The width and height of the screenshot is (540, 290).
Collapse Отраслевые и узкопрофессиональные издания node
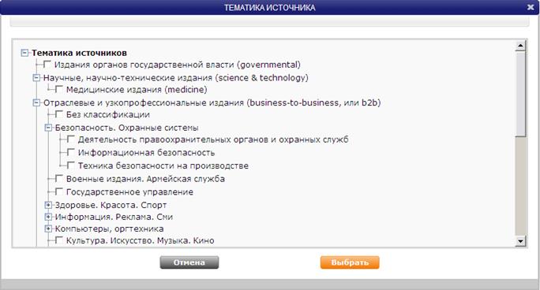tap(36, 102)
